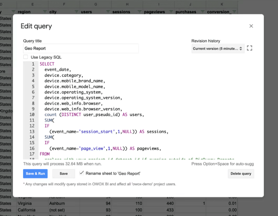The image size is (278, 216).
Task: Click the pageviews column header cell
Action: point(159,12)
